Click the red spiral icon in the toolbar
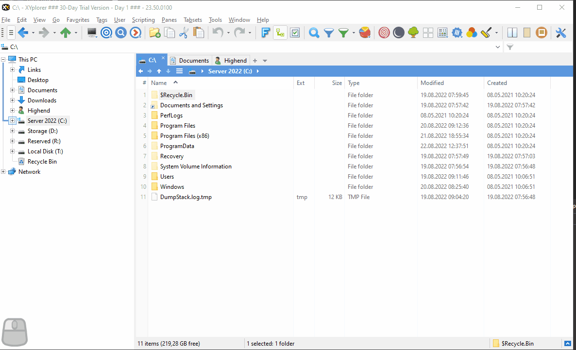This screenshot has width=576, height=350. click(x=384, y=33)
